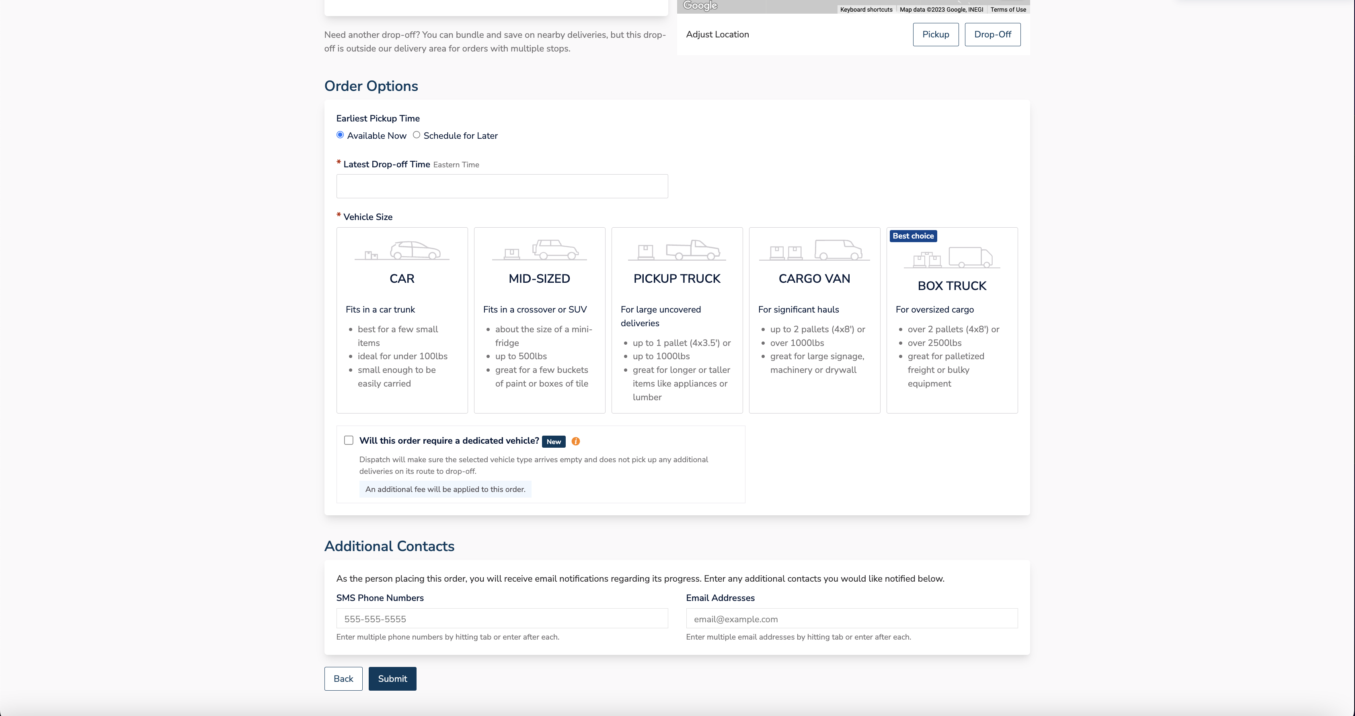The width and height of the screenshot is (1355, 716).
Task: Select the Schedule for Later radio button
Action: click(x=416, y=135)
